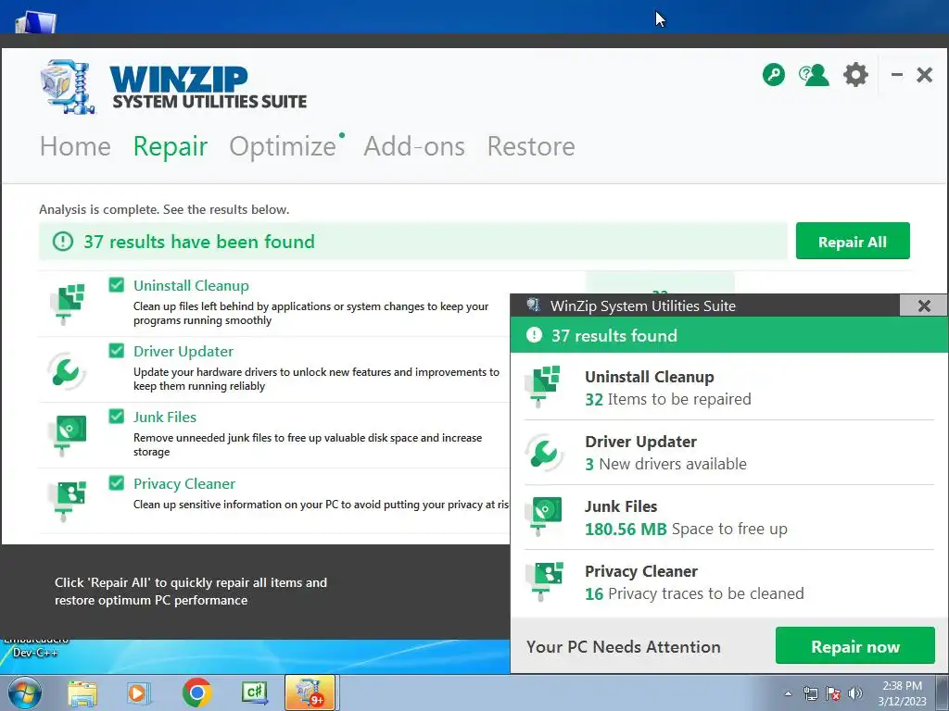Click the Privacy Cleaner icon in popup window

543,581
